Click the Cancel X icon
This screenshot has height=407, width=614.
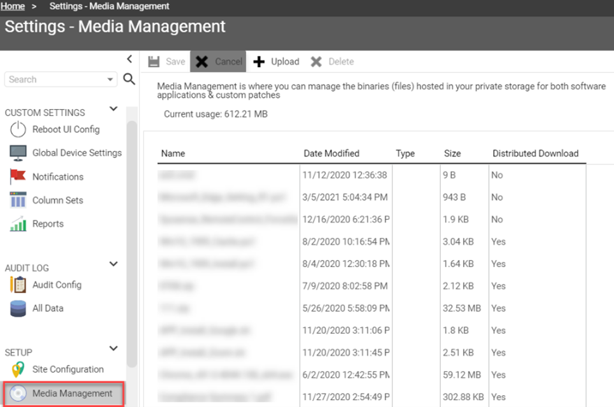202,62
